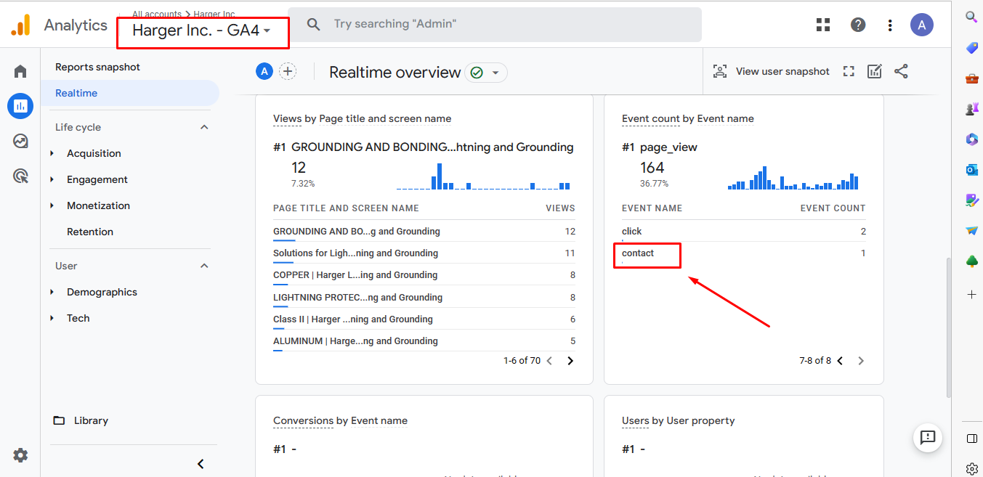Open Reports snapshot
The image size is (983, 477).
click(97, 67)
